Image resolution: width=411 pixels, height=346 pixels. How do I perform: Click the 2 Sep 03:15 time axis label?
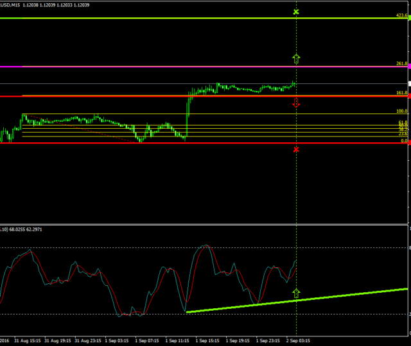[x=298, y=342]
